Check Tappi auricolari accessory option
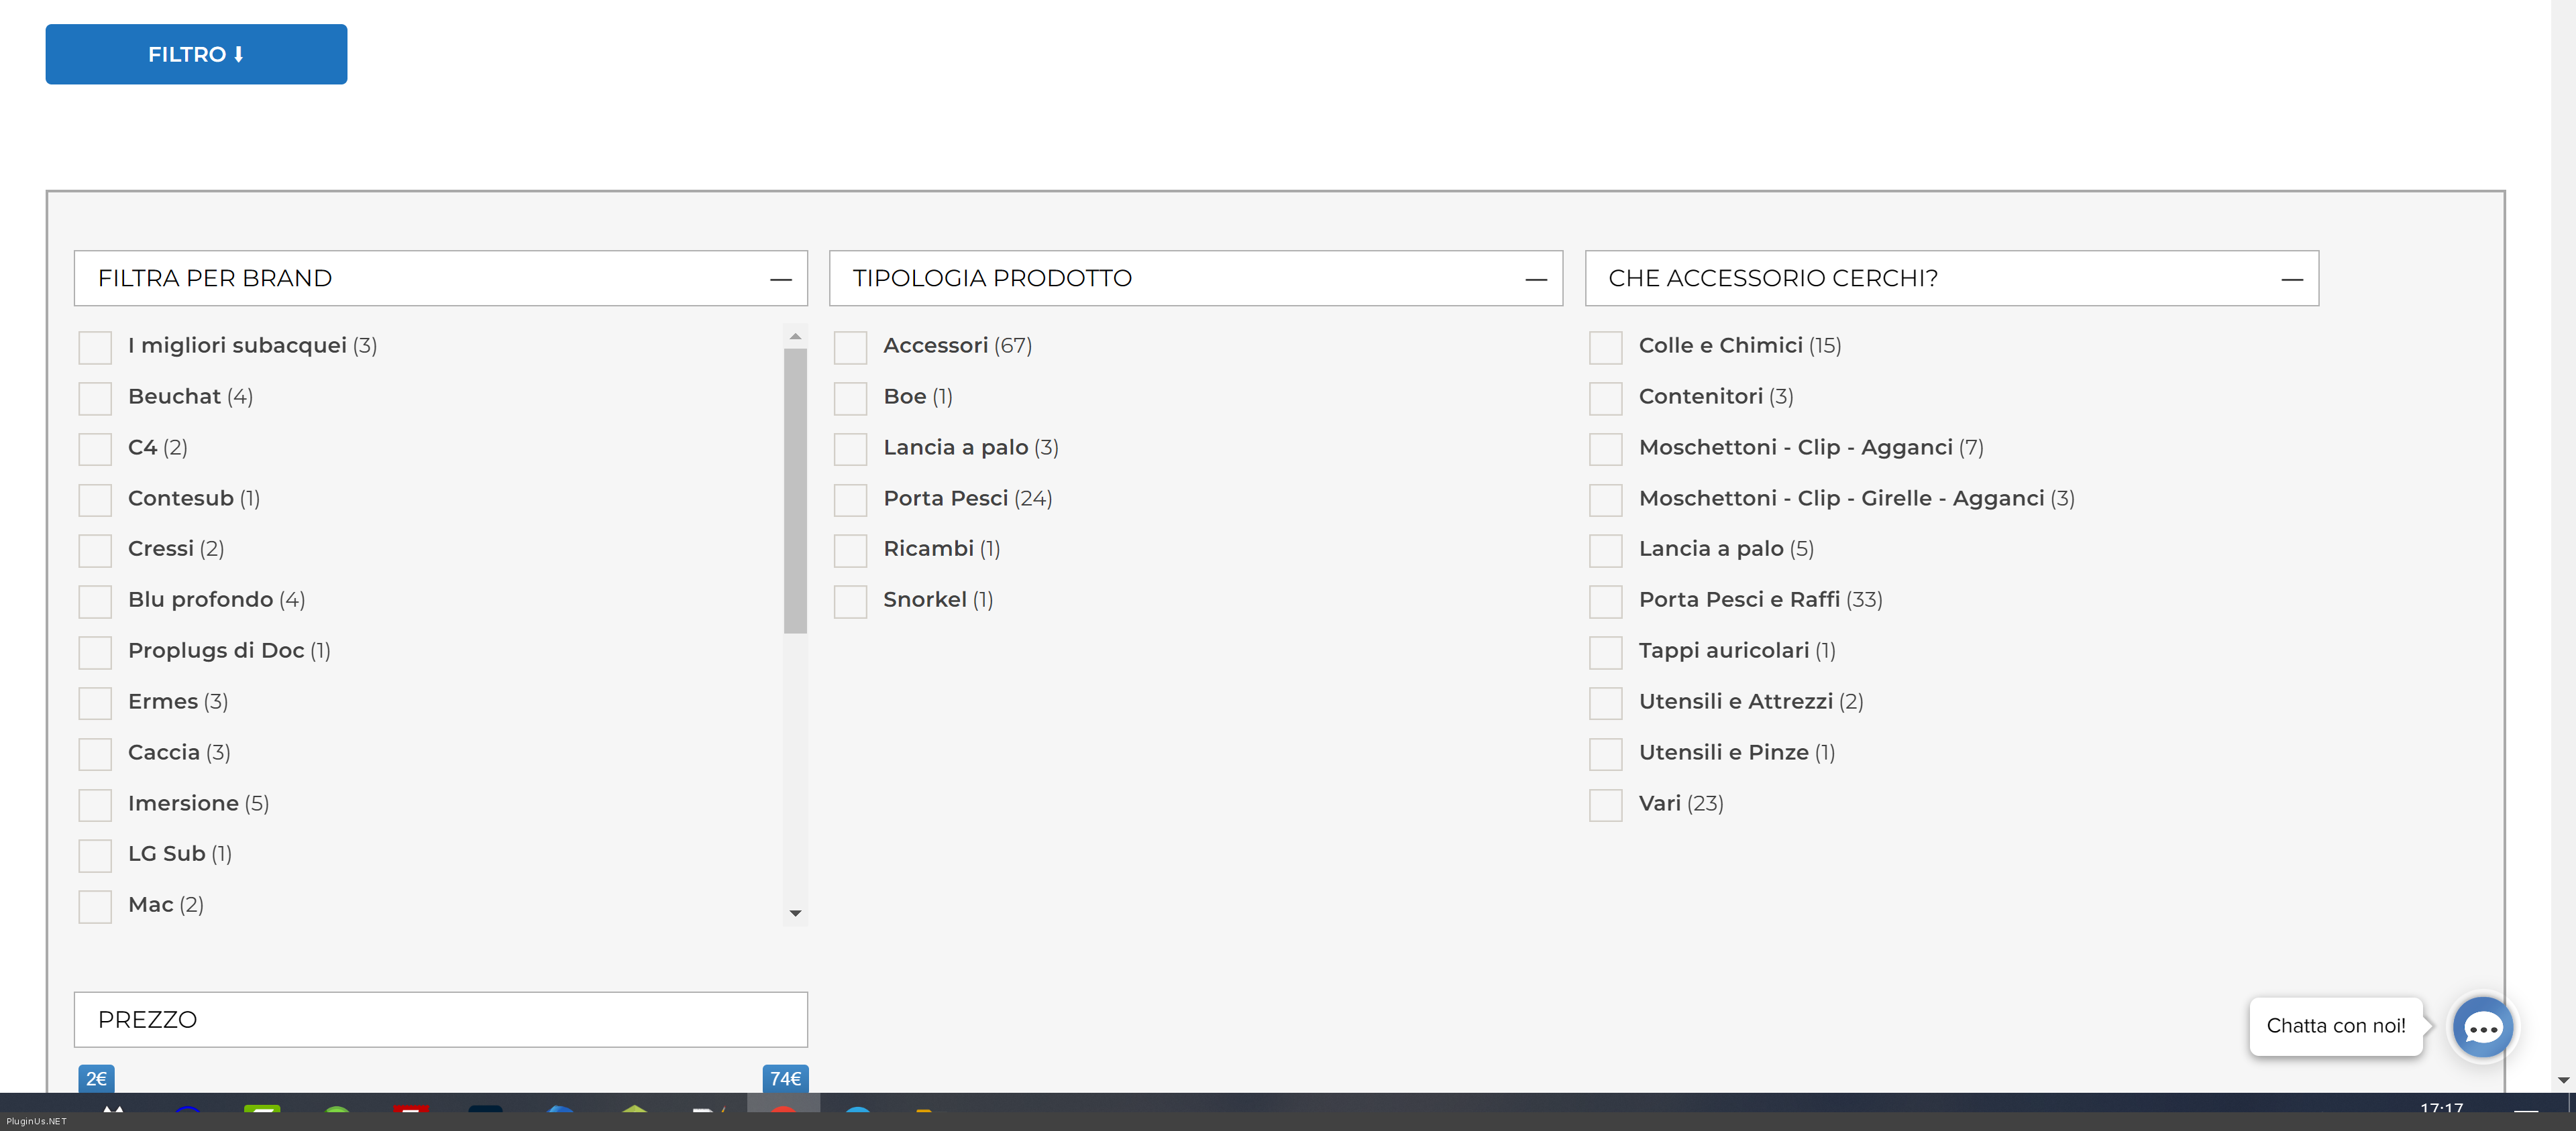The width and height of the screenshot is (2576, 1131). coord(1605,652)
